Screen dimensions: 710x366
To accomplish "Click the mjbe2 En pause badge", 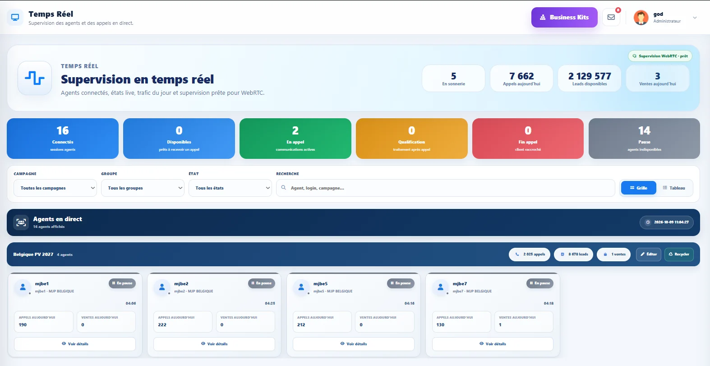I will [262, 283].
